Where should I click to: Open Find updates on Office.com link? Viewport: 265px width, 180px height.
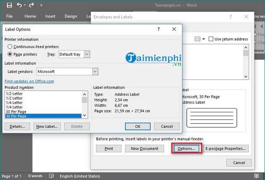(x=29, y=81)
